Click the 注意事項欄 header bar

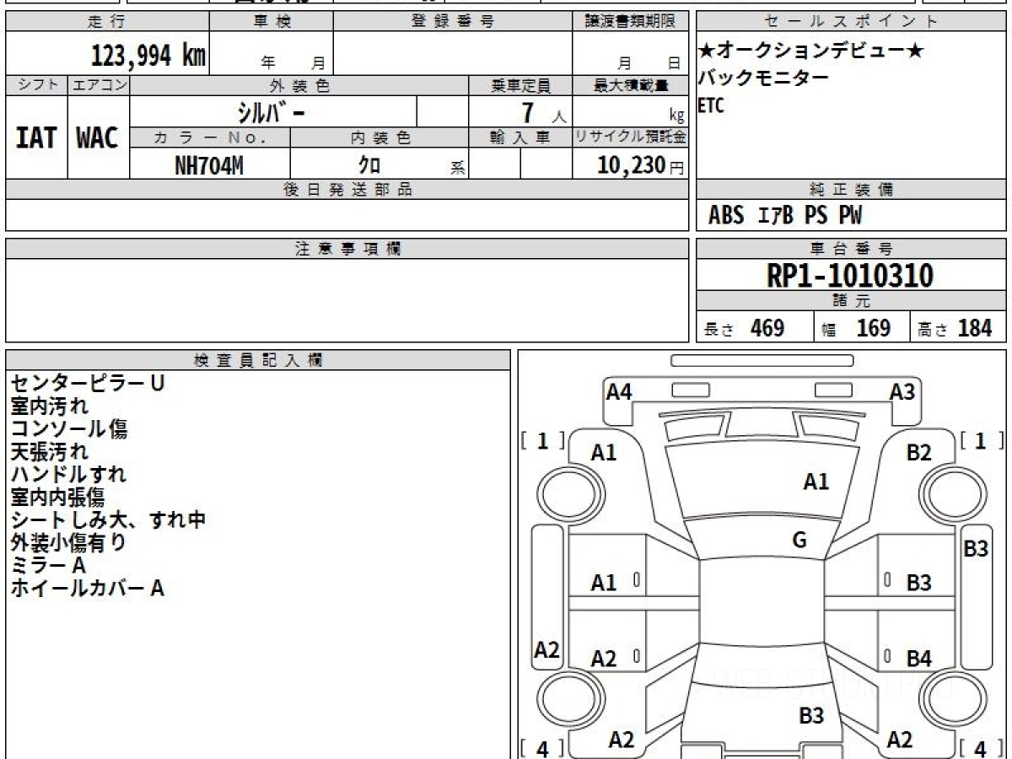(x=347, y=249)
